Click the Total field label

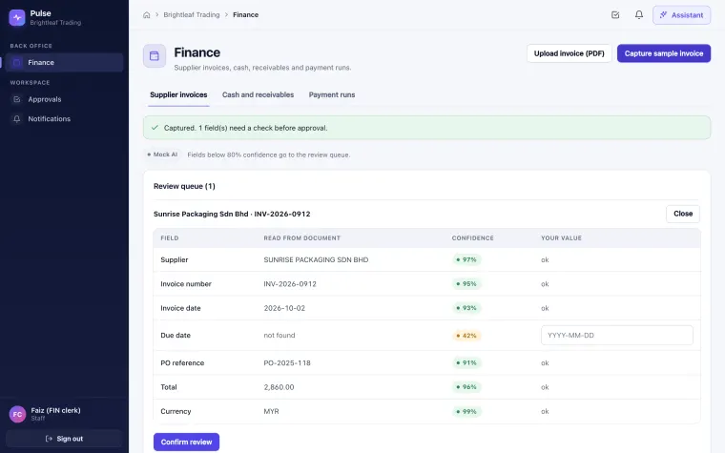click(169, 387)
